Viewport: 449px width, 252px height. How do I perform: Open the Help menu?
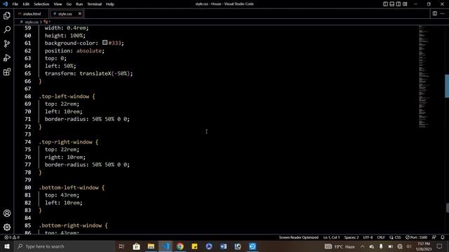click(x=110, y=4)
